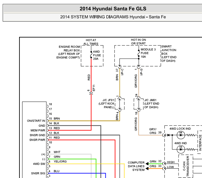Click the 'ON/START IN' pin label

coord(36,121)
